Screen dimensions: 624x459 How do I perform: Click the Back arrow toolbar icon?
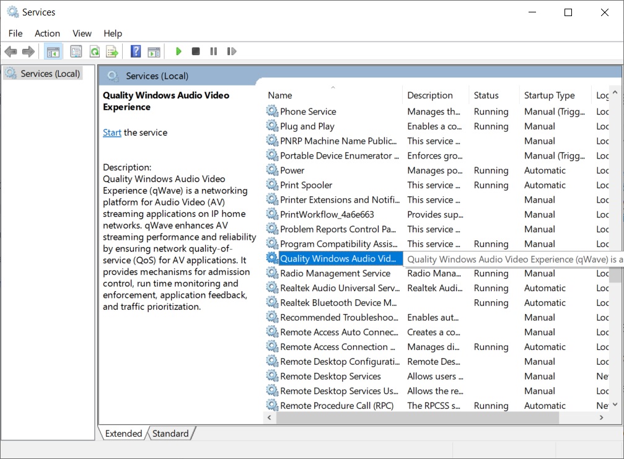pos(11,51)
